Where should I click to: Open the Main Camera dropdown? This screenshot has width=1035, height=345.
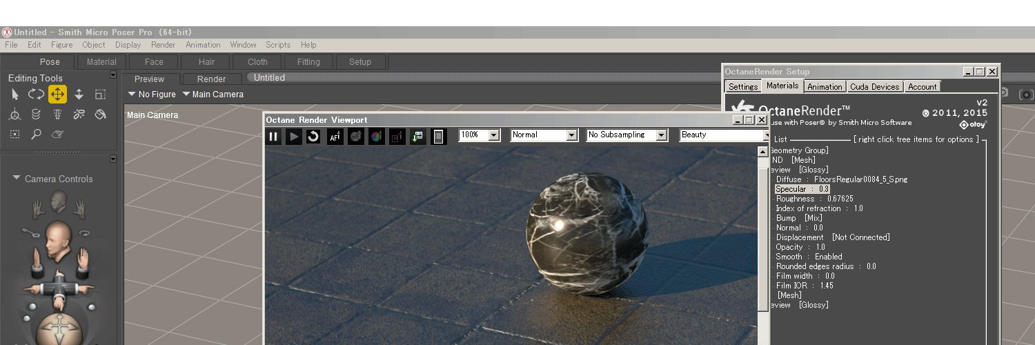(213, 94)
